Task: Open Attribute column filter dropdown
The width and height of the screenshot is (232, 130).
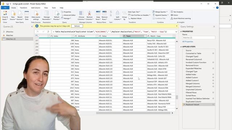Action: (x=97, y=36)
